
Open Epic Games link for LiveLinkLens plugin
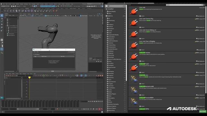tap(201, 84)
